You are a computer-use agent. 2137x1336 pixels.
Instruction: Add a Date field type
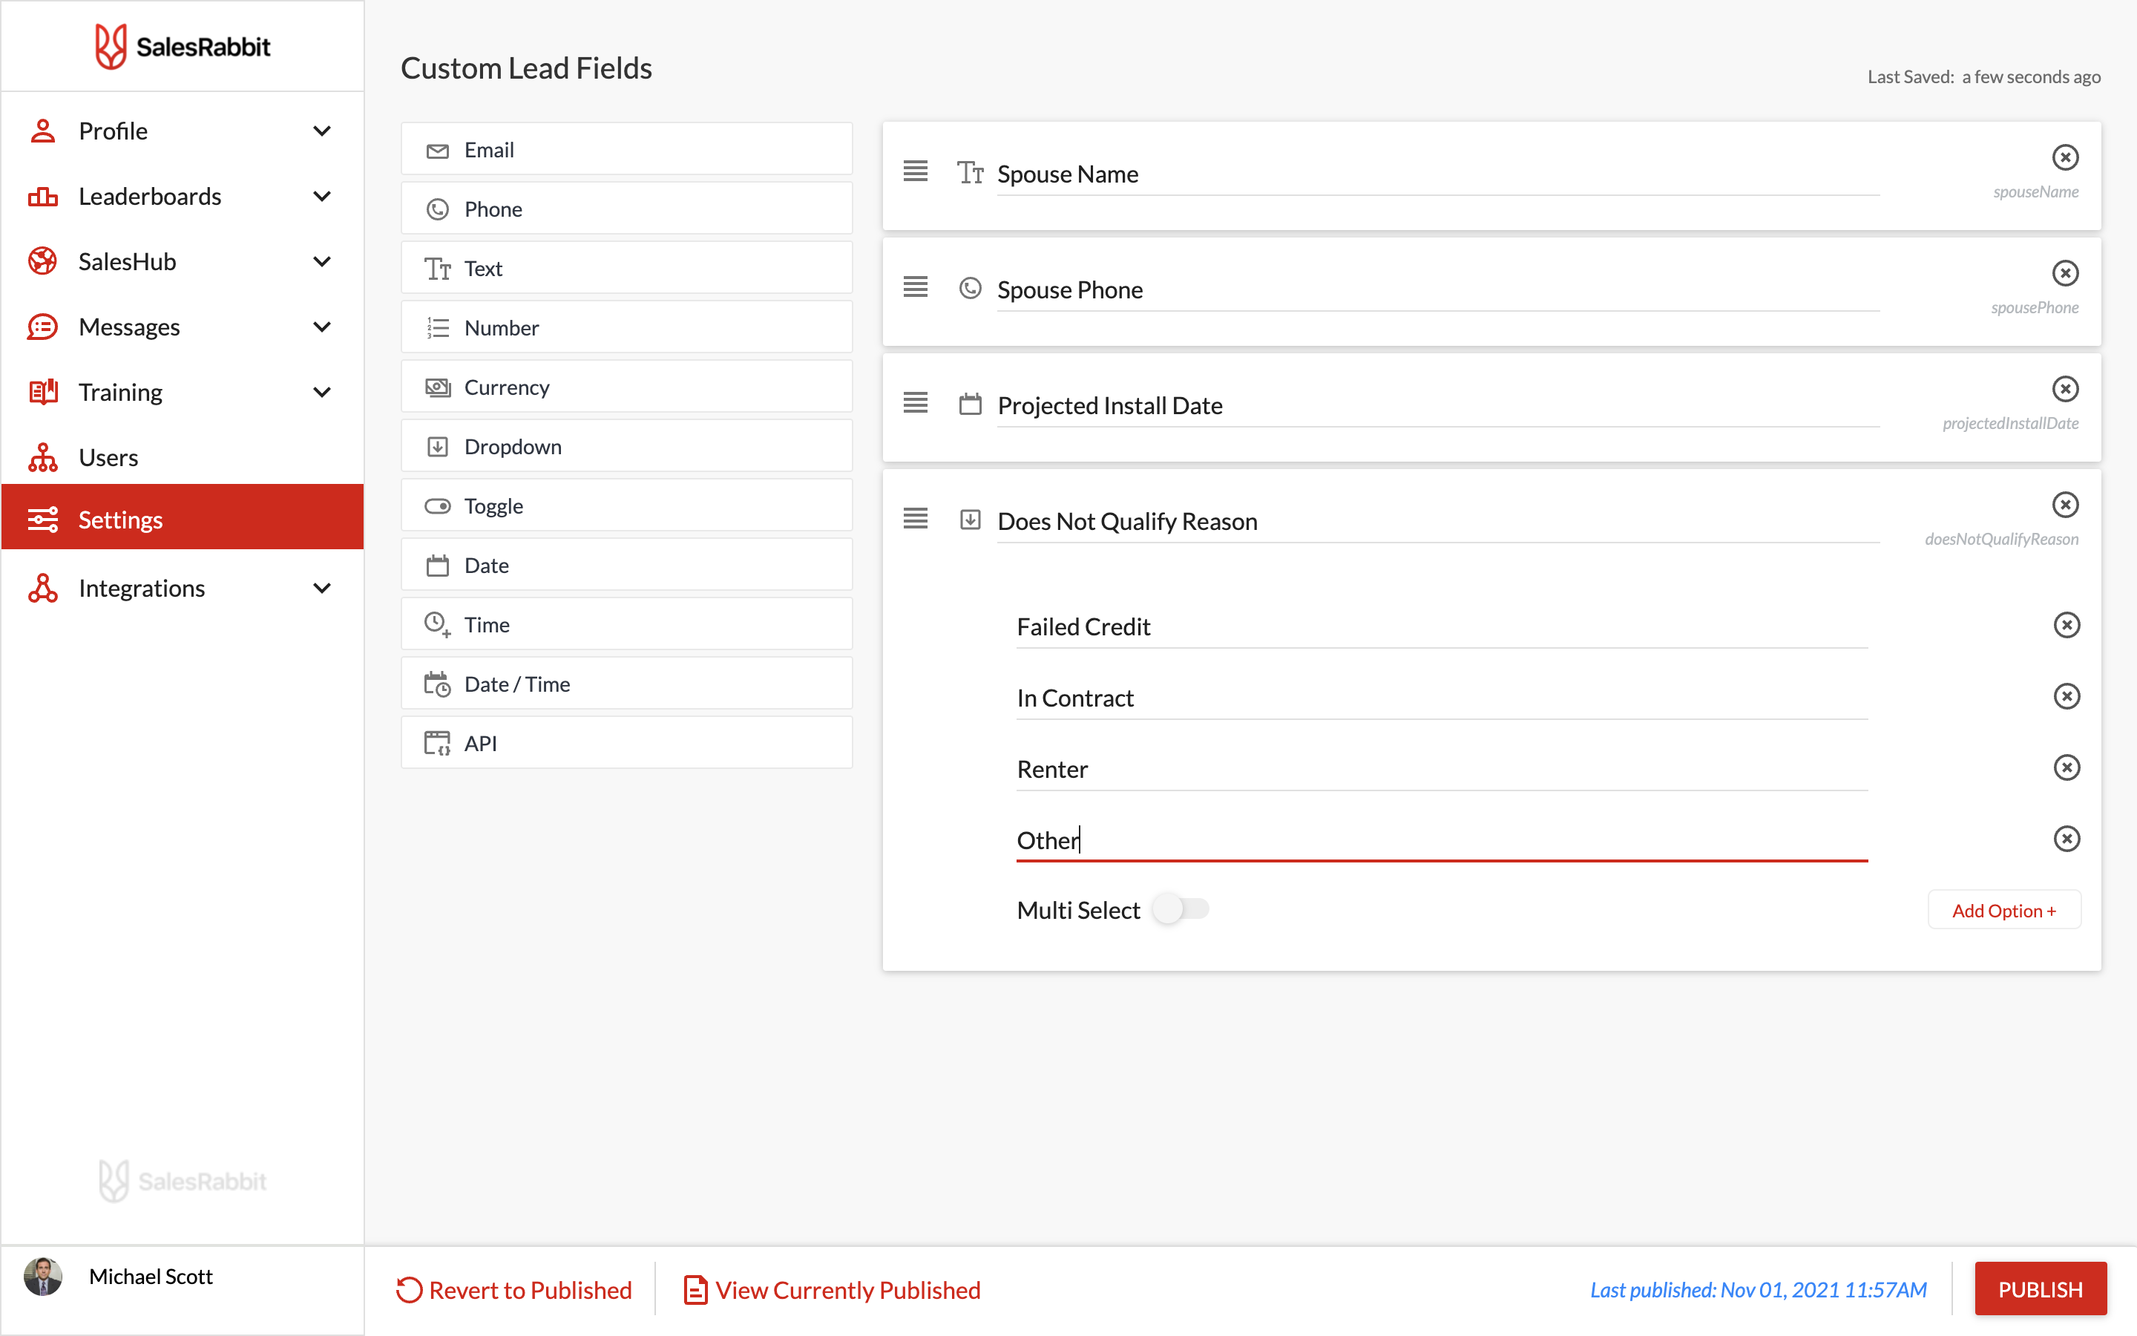pyautogui.click(x=627, y=565)
